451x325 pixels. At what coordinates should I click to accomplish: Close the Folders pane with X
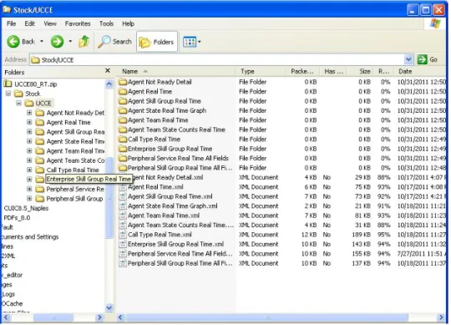108,71
